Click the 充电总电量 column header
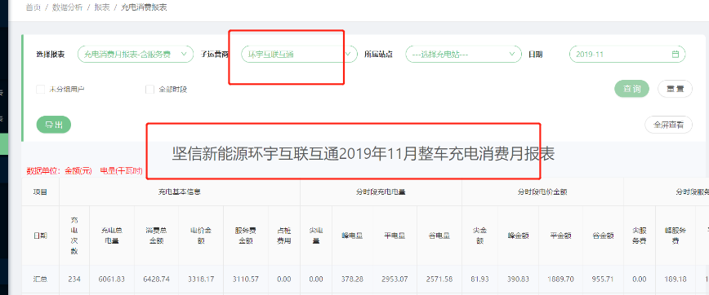Screen dimensions: 709x295 point(112,236)
